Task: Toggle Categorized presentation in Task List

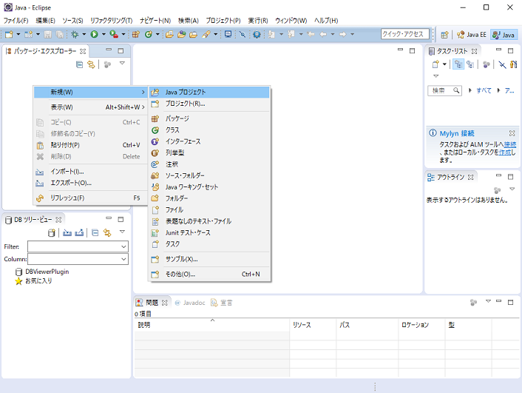Action: click(x=458, y=64)
